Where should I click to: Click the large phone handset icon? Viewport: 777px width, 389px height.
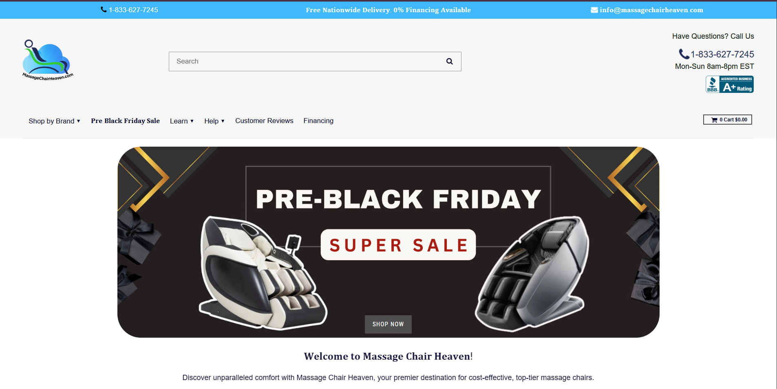pos(684,54)
